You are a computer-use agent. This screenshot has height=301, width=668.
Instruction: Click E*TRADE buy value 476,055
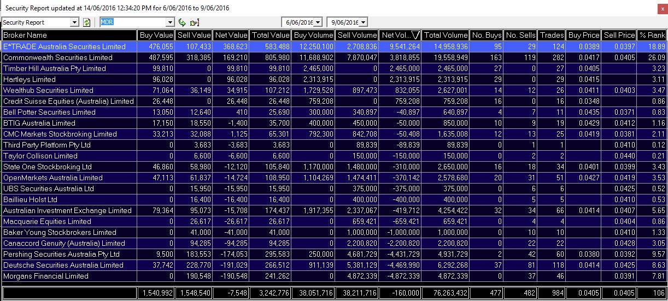[x=162, y=46]
